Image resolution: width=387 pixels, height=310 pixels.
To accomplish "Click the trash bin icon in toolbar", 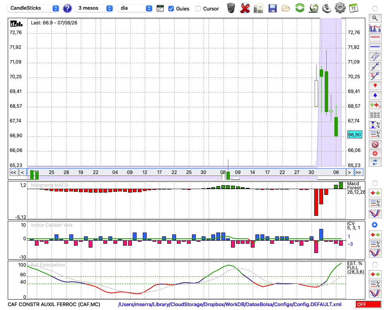I will pyautogui.click(x=231, y=8).
